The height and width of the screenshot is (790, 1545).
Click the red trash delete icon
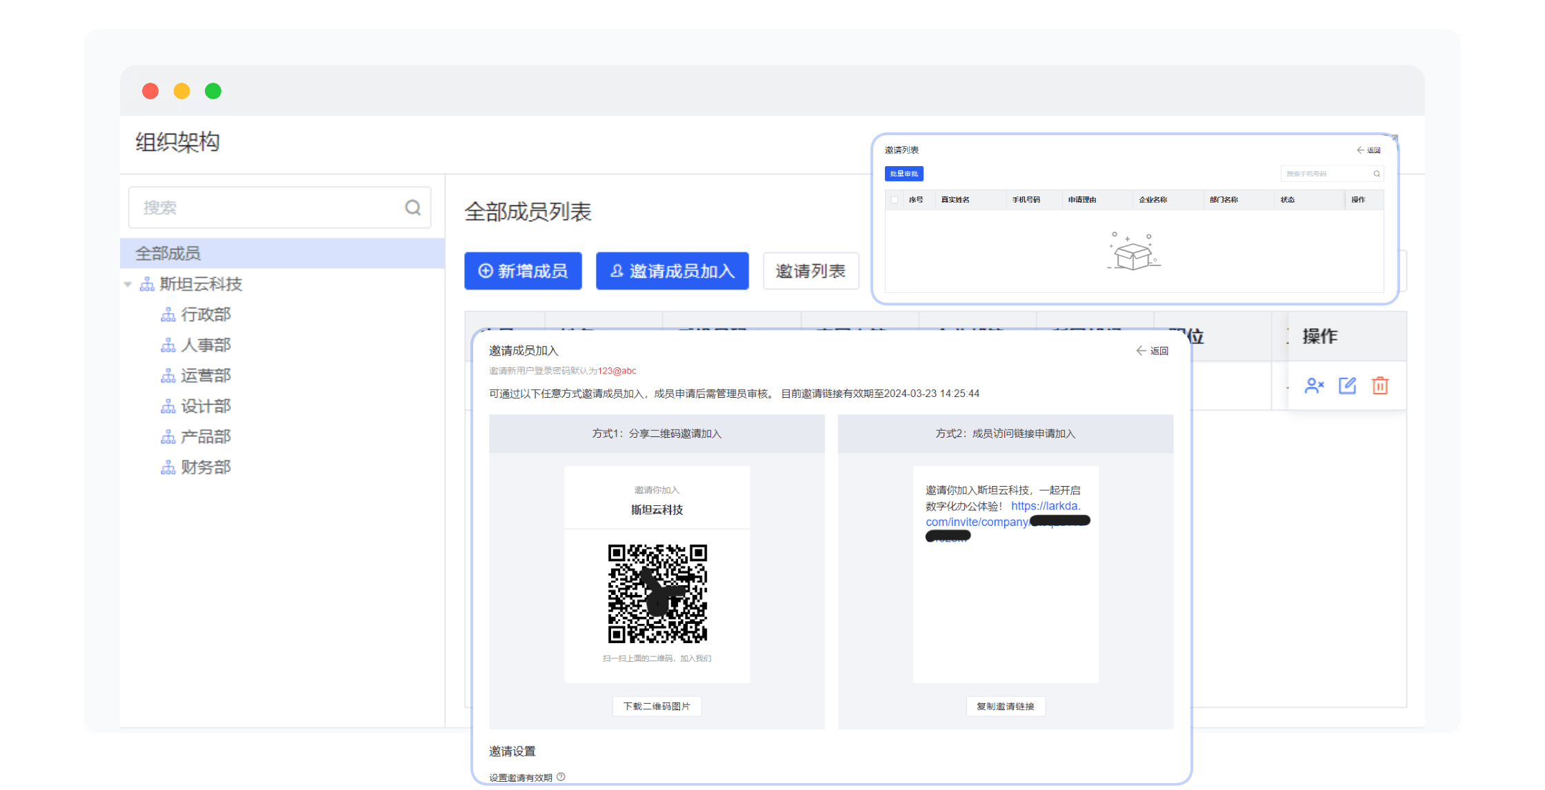click(1380, 386)
